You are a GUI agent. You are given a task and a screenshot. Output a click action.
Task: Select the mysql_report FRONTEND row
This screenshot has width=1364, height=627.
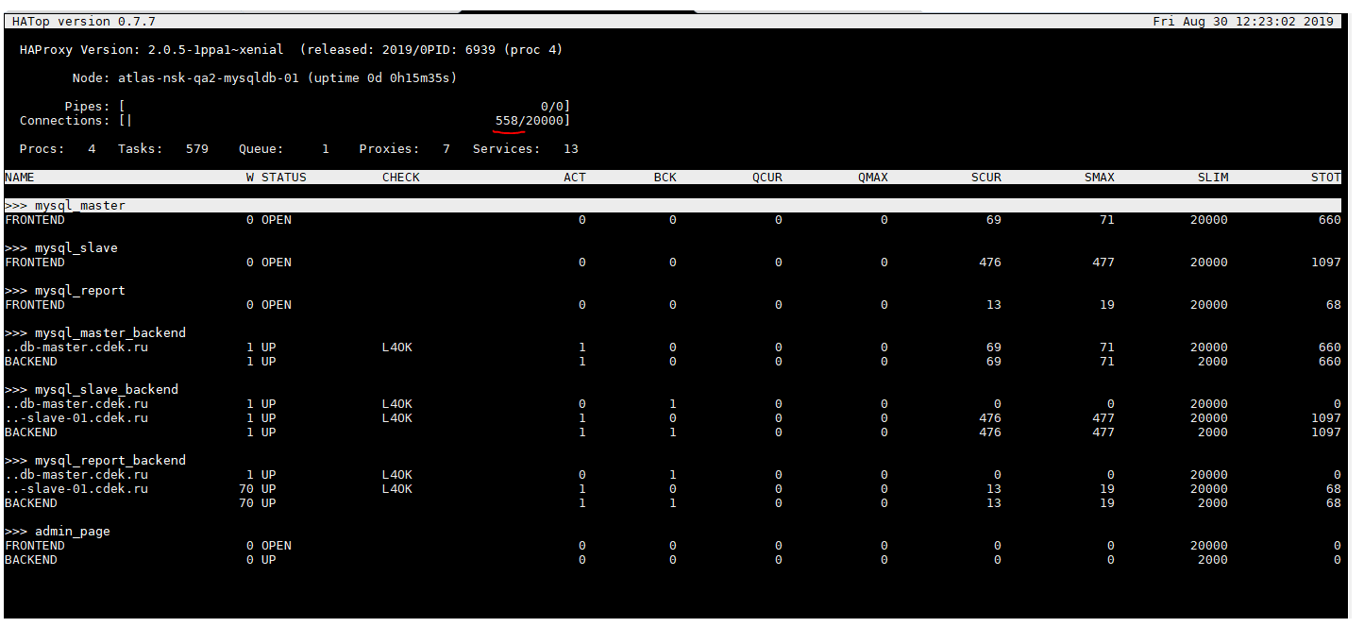(35, 304)
